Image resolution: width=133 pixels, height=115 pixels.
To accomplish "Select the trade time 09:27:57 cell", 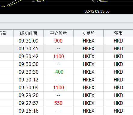I will pos(29,103).
